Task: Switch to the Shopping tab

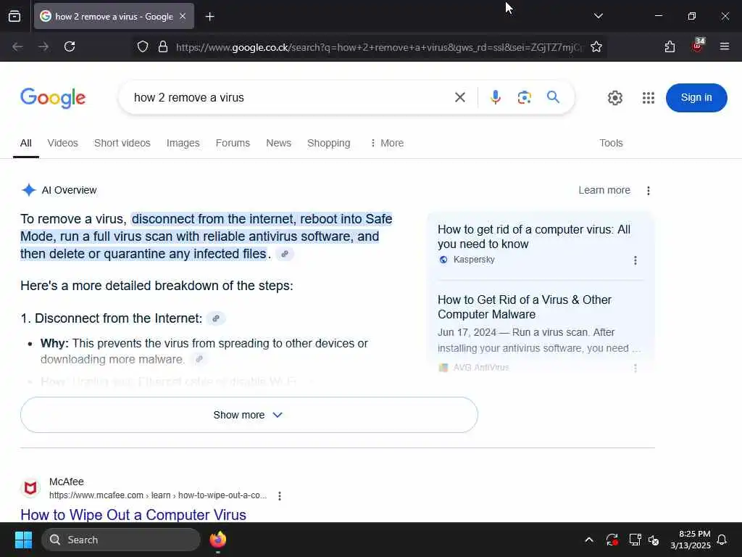Action: pos(328,143)
